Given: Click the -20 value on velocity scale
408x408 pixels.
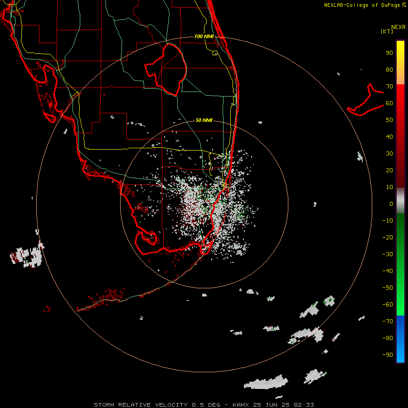Looking at the screenshot, I should (388, 237).
